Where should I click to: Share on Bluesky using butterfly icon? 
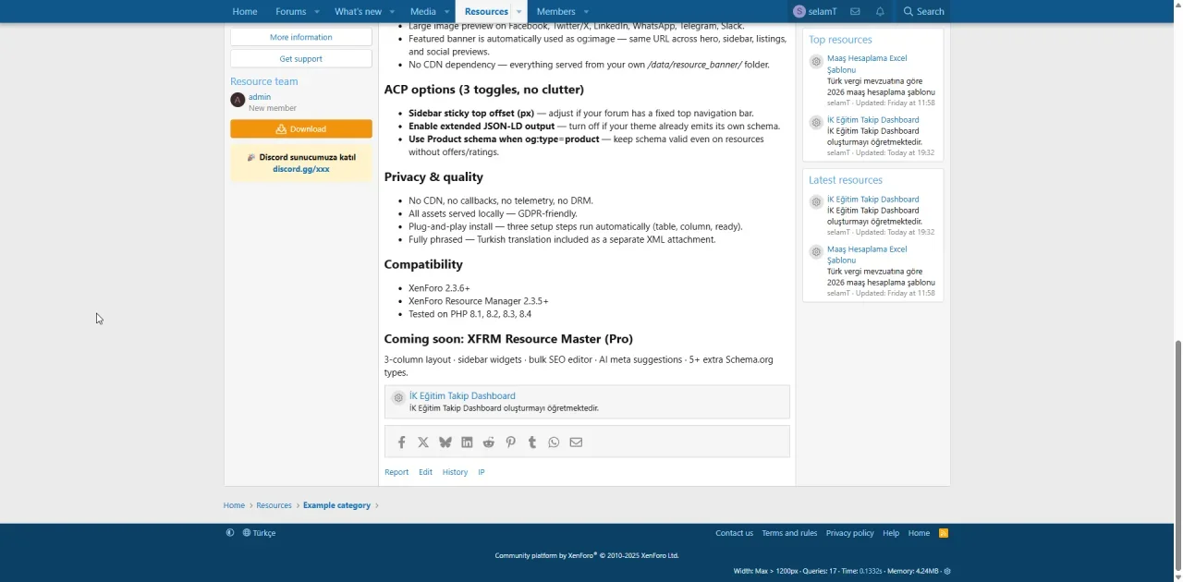445,443
